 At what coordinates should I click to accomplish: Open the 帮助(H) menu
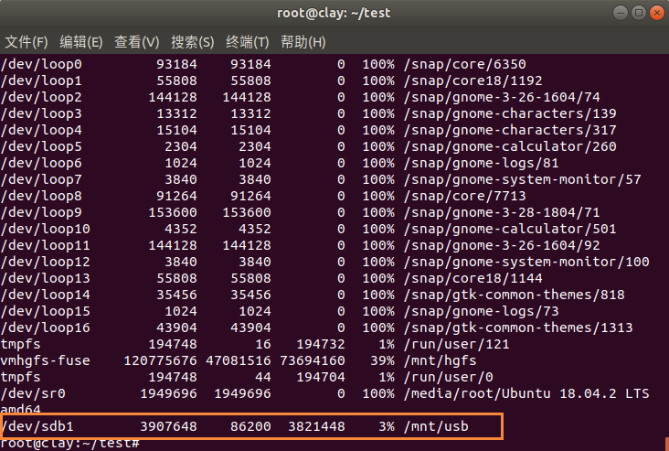(303, 42)
